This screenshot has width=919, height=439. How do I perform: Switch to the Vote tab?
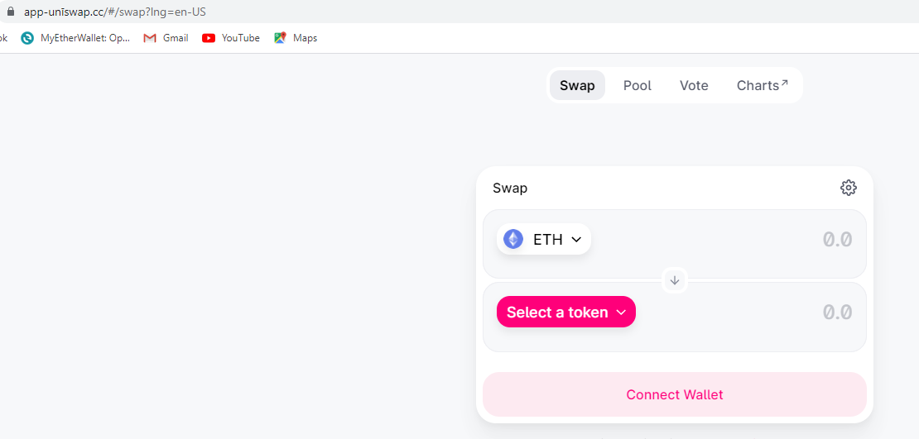pyautogui.click(x=694, y=85)
